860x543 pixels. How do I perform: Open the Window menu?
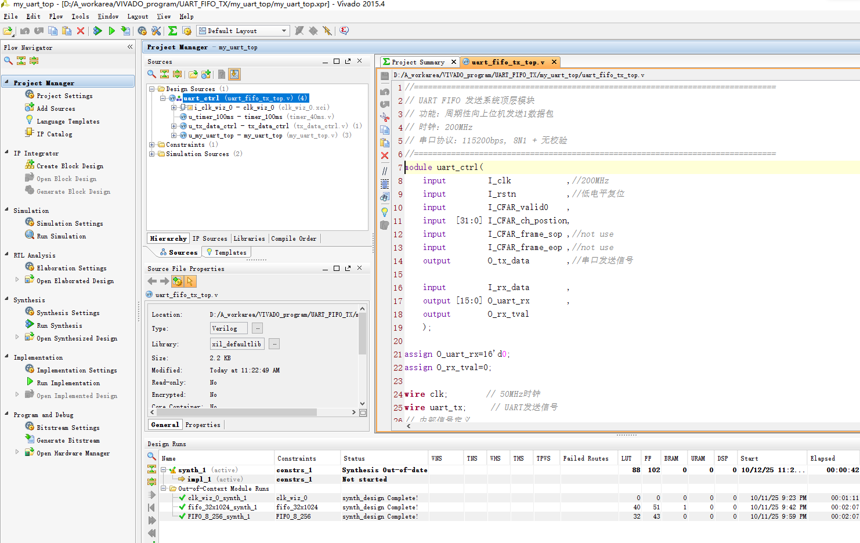point(107,16)
